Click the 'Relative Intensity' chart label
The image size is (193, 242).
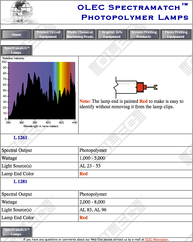(14, 58)
